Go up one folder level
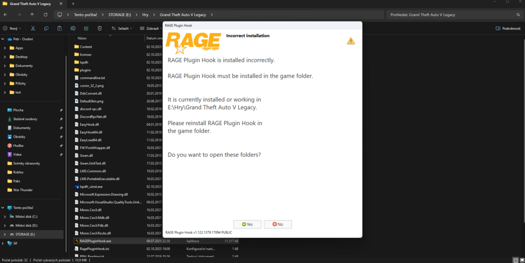Image resolution: width=525 pixels, height=263 pixels. (x=32, y=15)
